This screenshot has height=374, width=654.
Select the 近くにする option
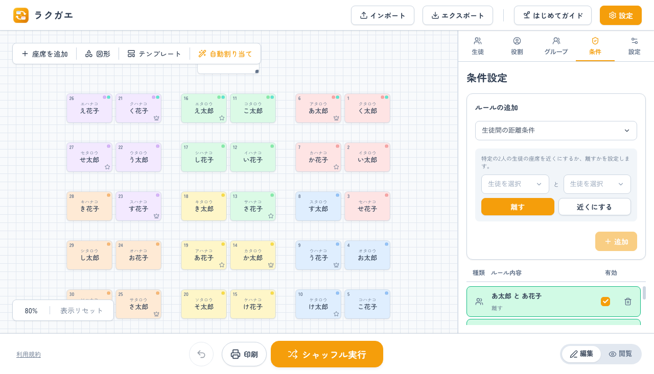point(595,207)
